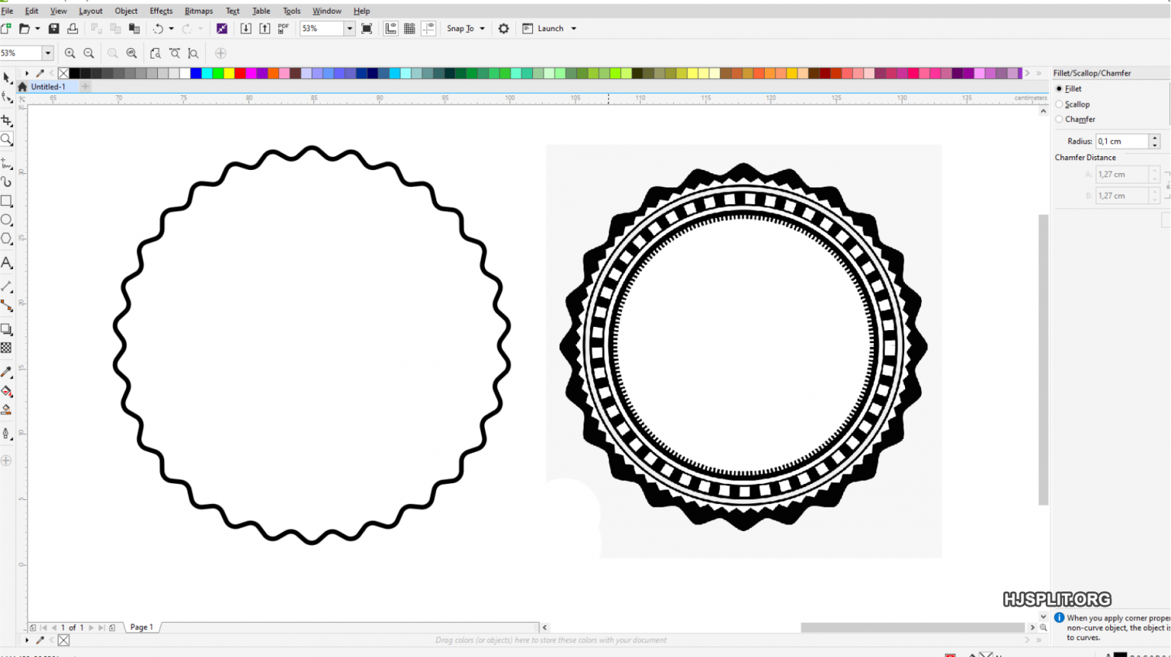This screenshot has height=657, width=1171.
Task: Select the Polygon tool
Action: point(7,239)
